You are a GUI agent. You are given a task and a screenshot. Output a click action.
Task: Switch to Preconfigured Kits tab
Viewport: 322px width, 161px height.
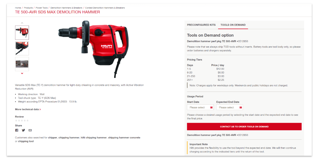201,25
